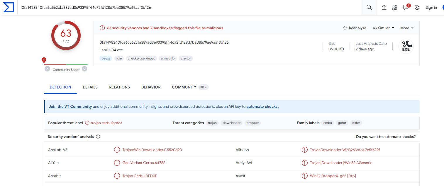Click the cerbu family label chip

[328, 123]
